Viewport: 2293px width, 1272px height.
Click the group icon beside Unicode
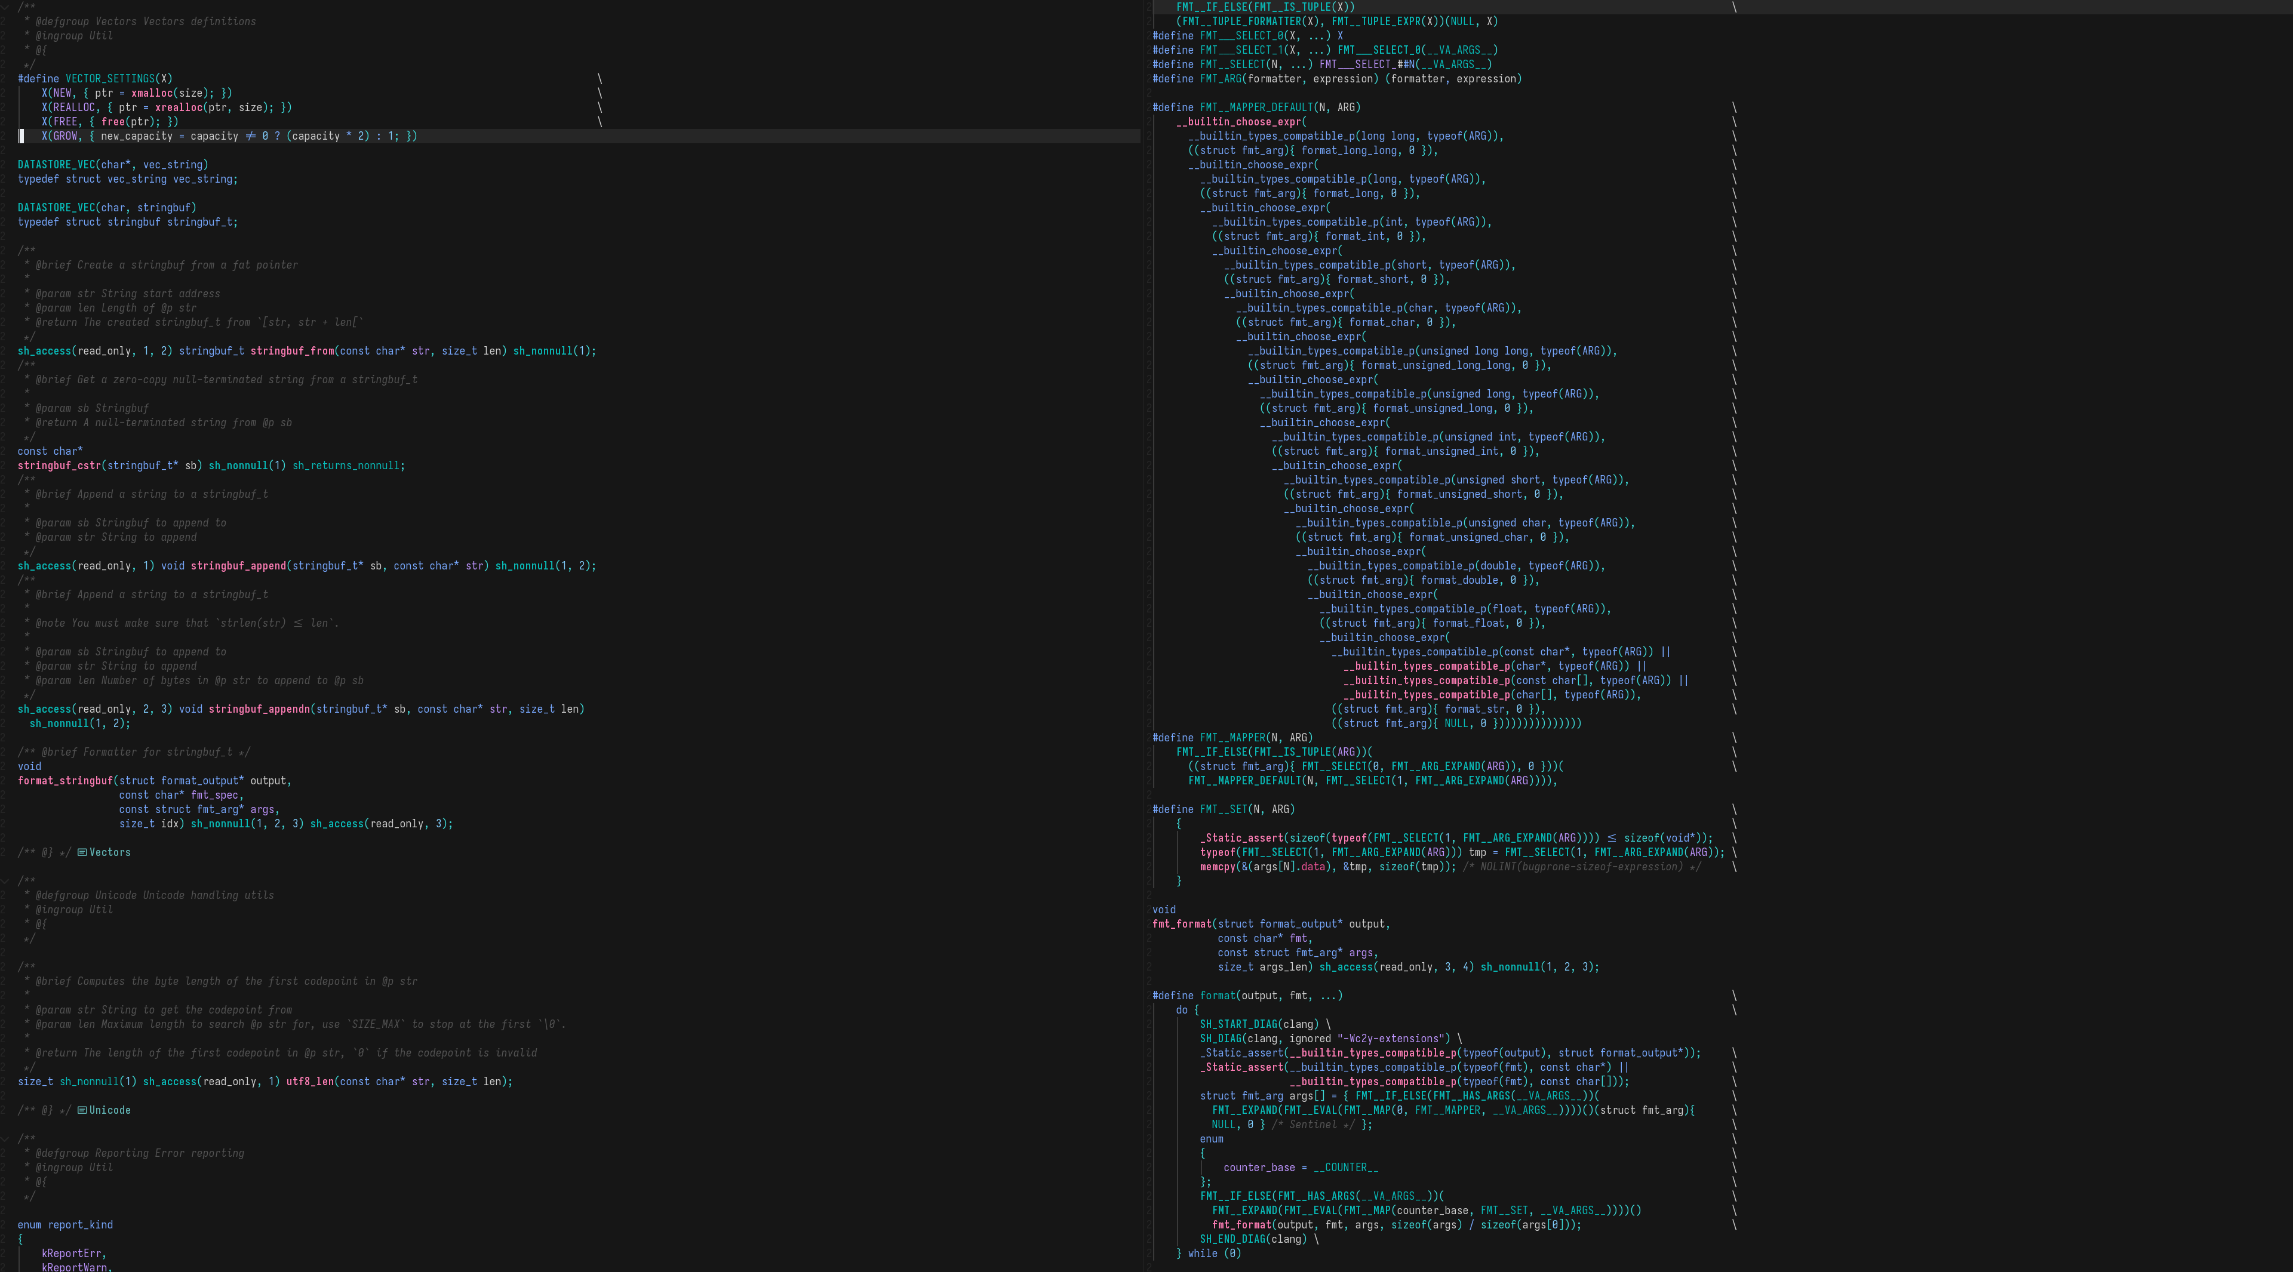[82, 1110]
